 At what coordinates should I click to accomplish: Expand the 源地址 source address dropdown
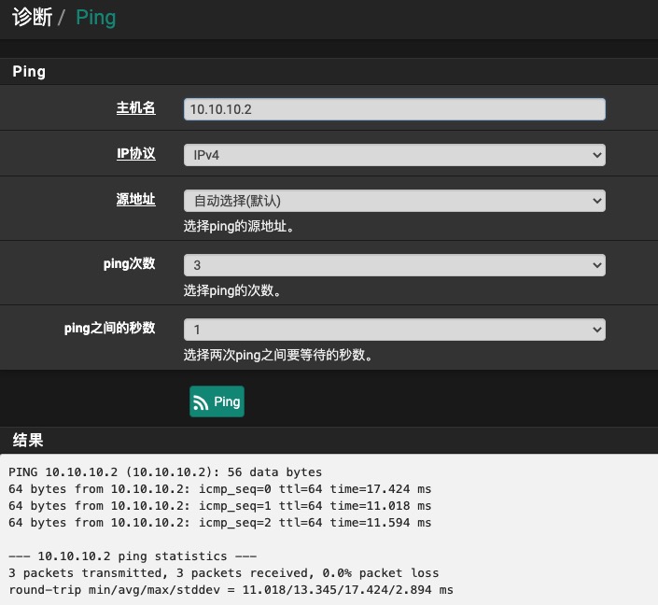[394, 201]
